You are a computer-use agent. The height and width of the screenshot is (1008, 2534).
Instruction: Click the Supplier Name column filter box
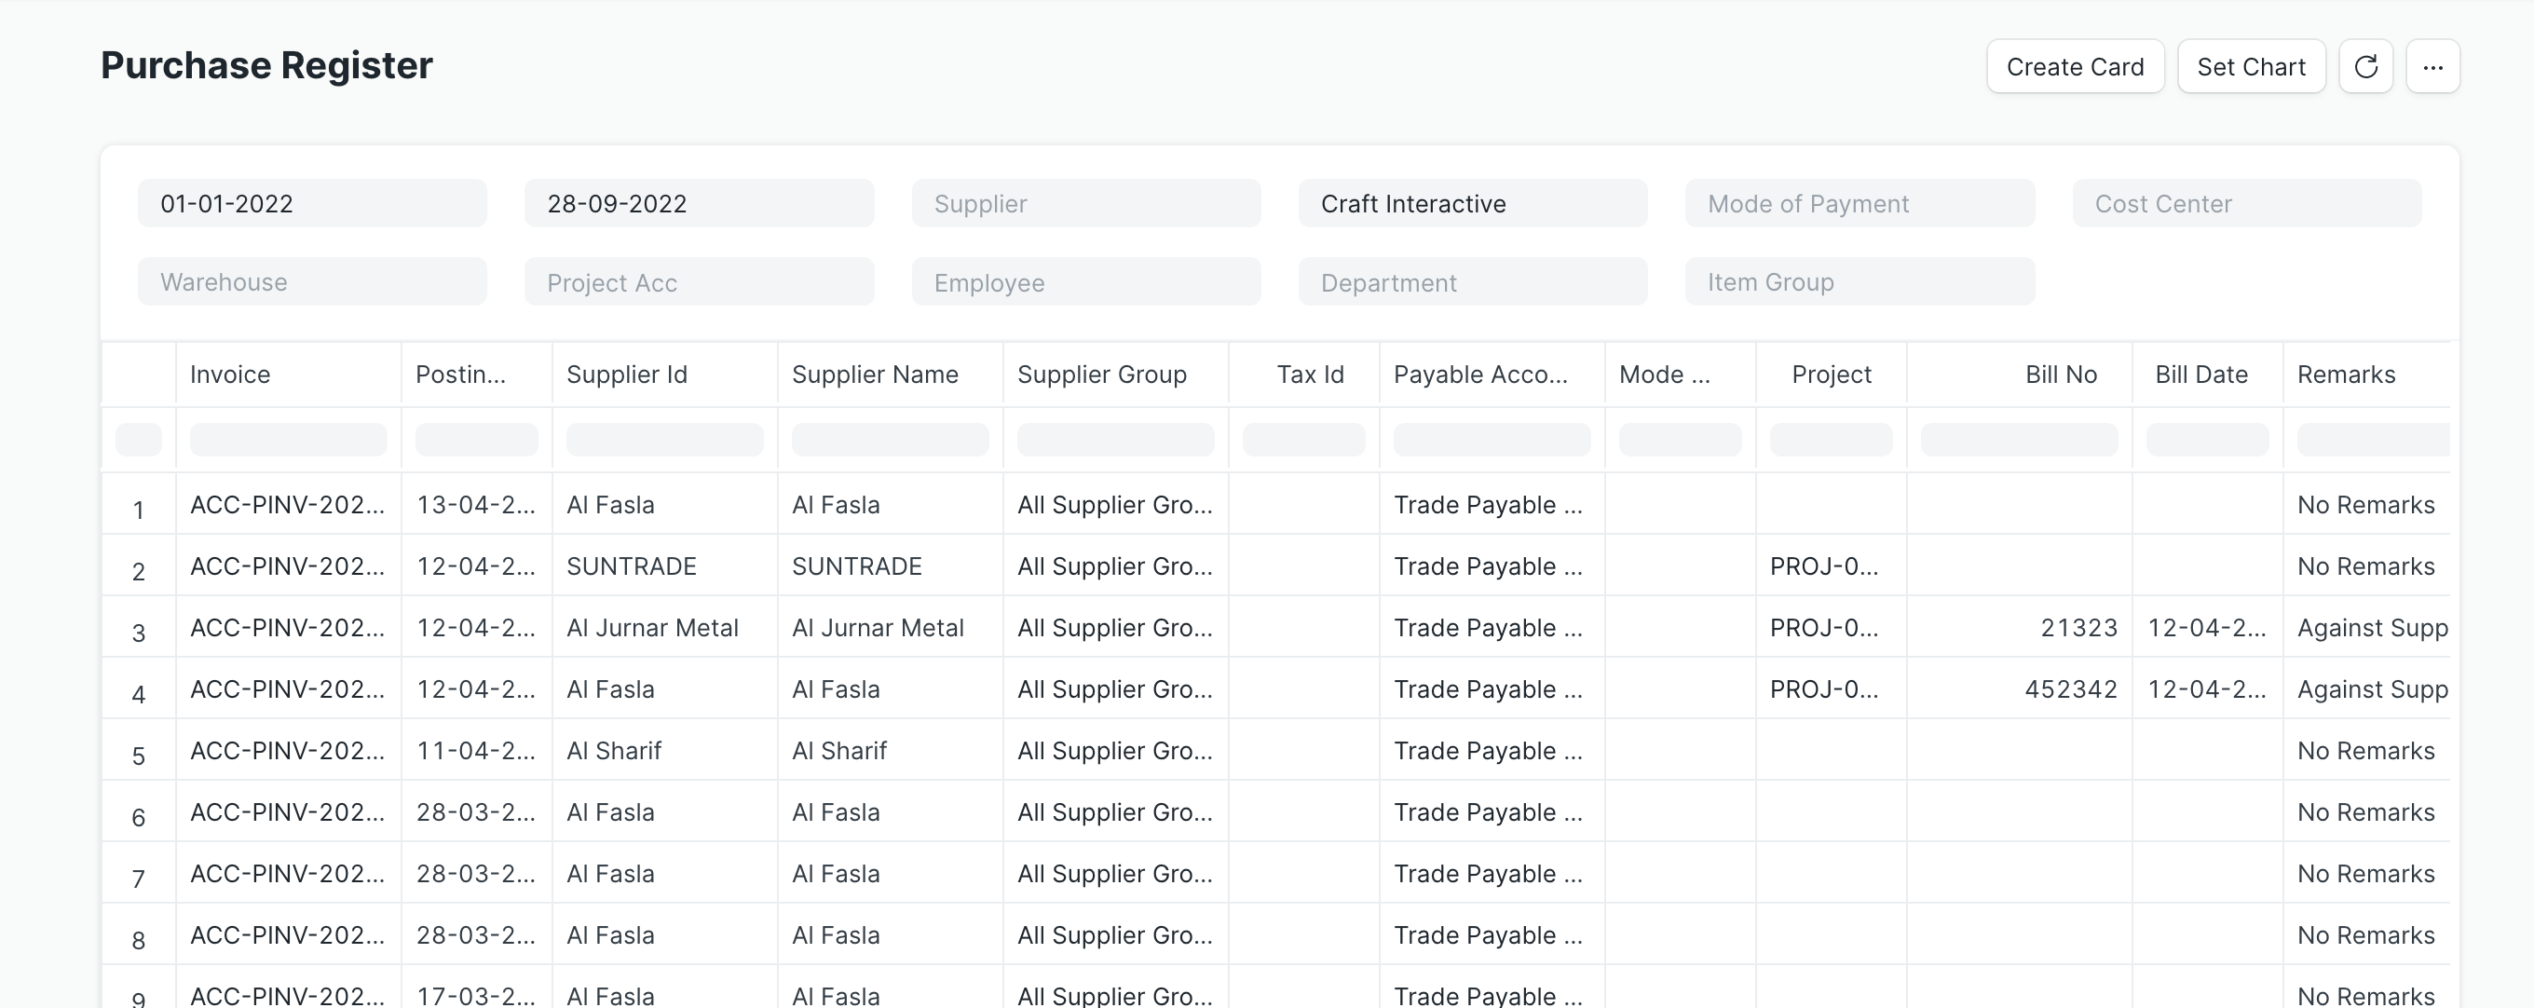[888, 440]
